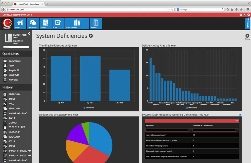The image size is (251, 163).
Task: Open the Filters funnel icon
Action: click(247, 36)
